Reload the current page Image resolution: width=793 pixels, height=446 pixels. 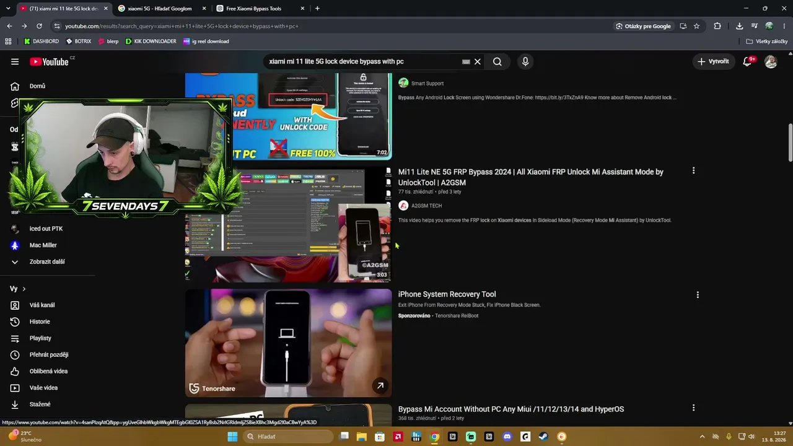pyautogui.click(x=39, y=26)
